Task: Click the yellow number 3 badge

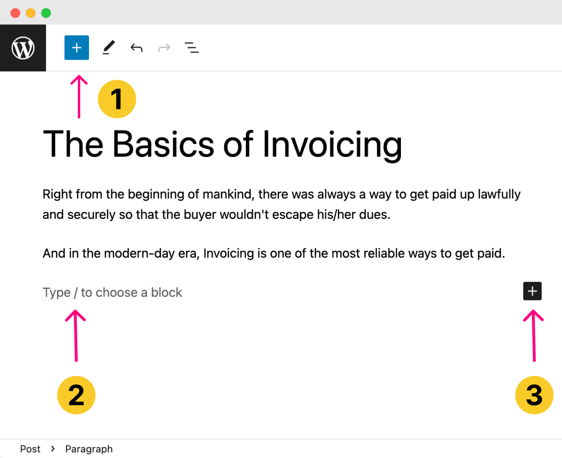Action: (534, 395)
